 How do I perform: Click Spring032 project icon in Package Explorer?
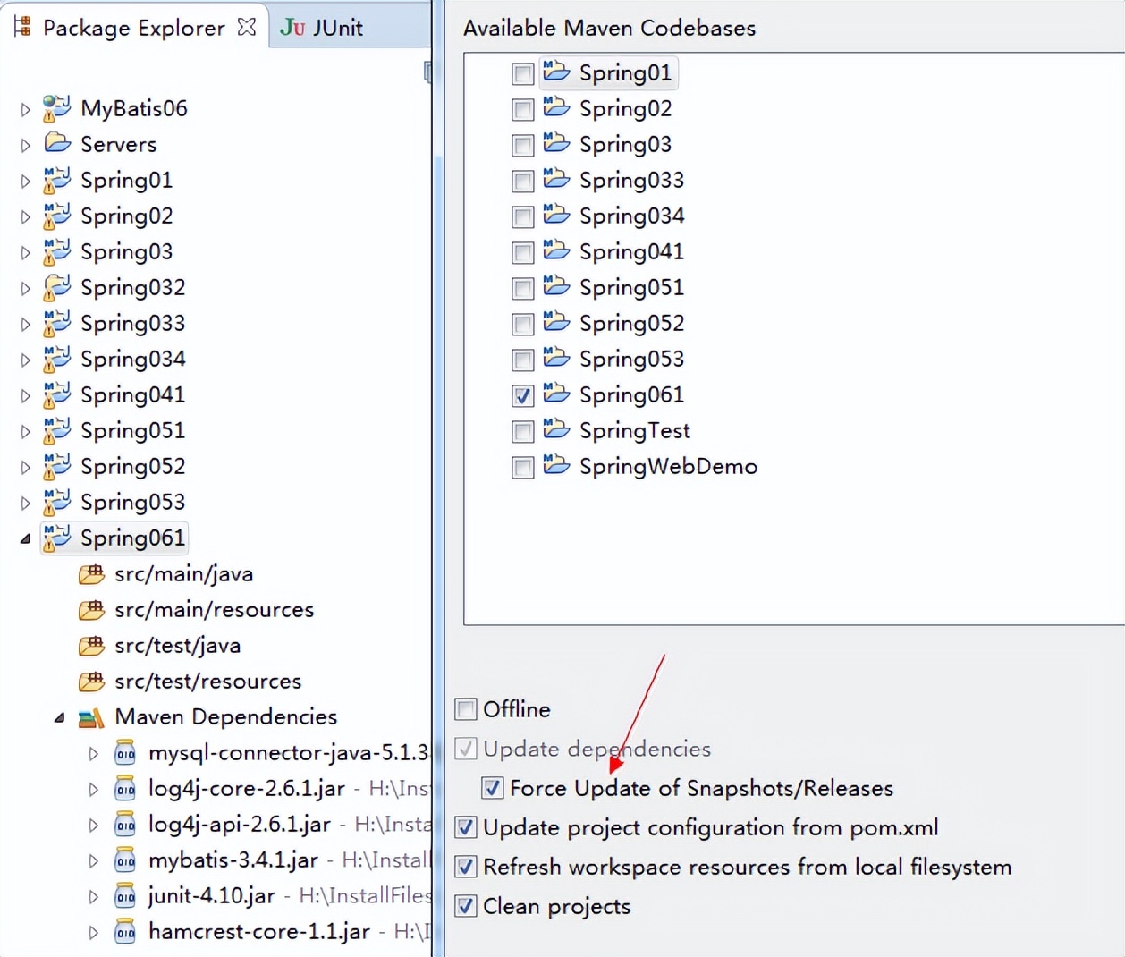click(x=56, y=287)
